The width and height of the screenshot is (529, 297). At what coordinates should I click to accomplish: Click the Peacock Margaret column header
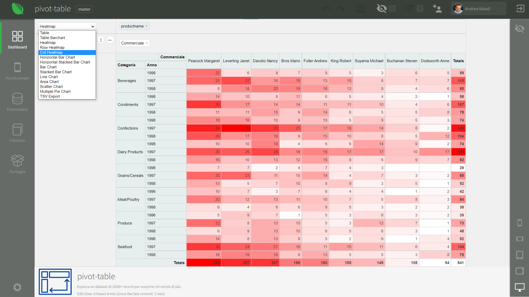204,61
